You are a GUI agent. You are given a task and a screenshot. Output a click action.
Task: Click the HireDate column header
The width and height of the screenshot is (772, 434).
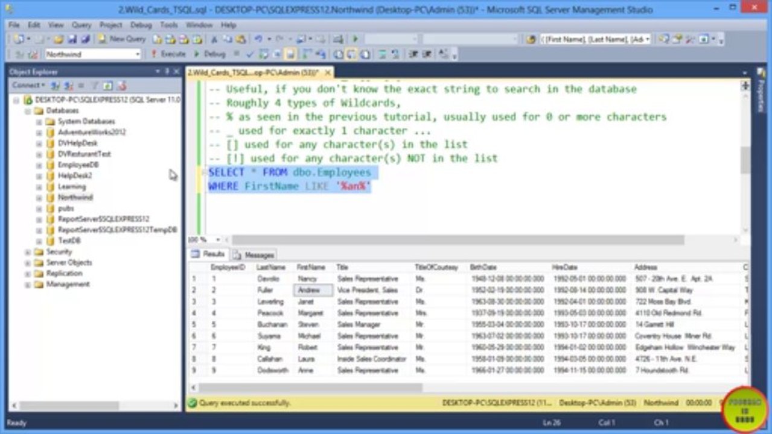point(564,267)
